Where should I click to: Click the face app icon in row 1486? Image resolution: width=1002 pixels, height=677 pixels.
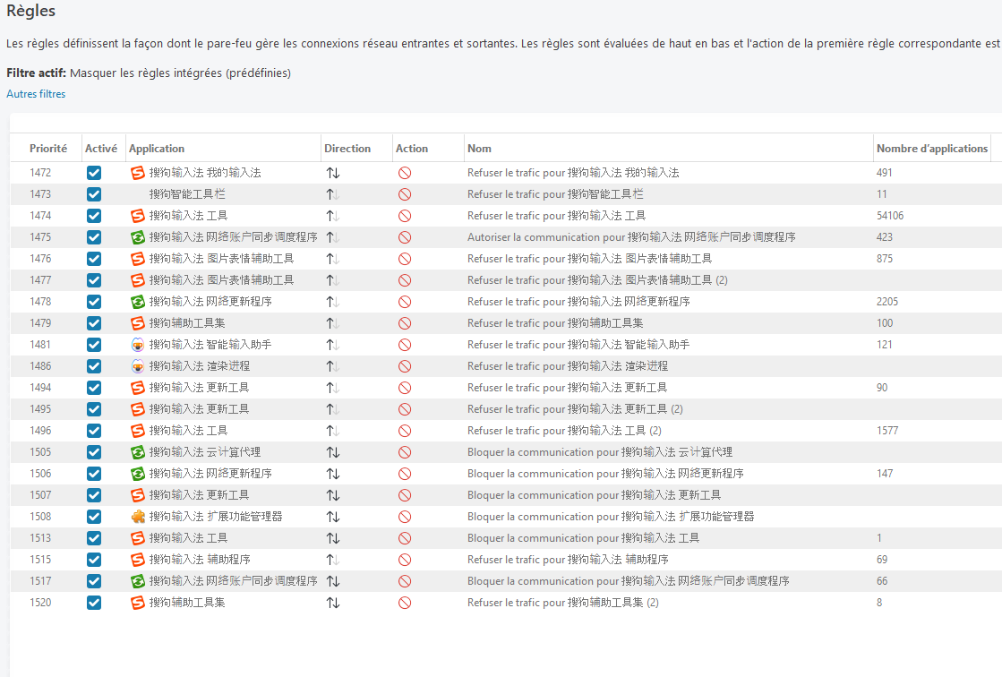[x=137, y=366]
